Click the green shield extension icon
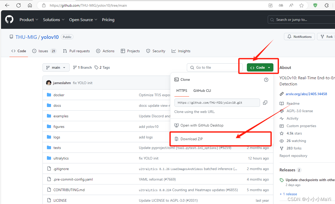Screen dimensions: 335x204 [x=315, y=5]
